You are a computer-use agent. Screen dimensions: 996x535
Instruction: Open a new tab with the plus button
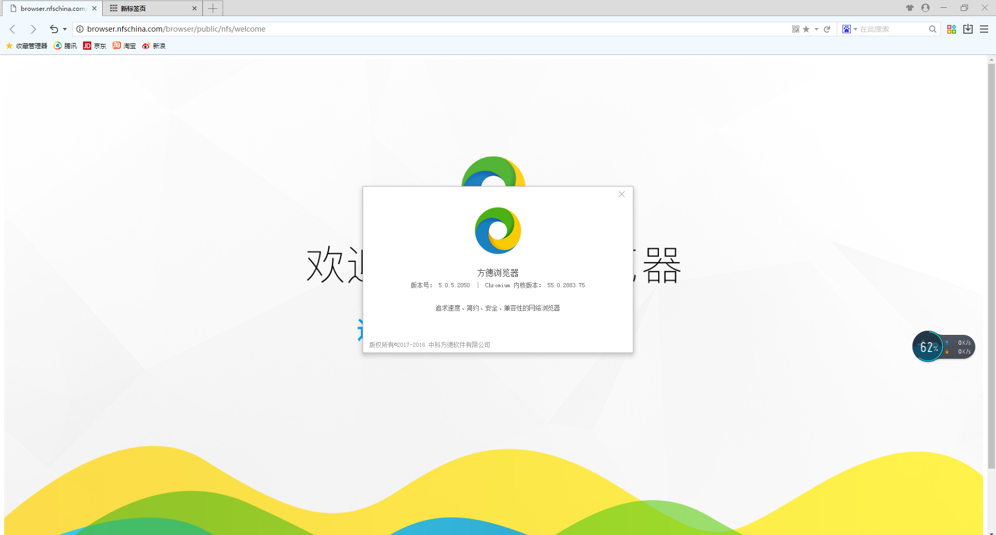213,8
